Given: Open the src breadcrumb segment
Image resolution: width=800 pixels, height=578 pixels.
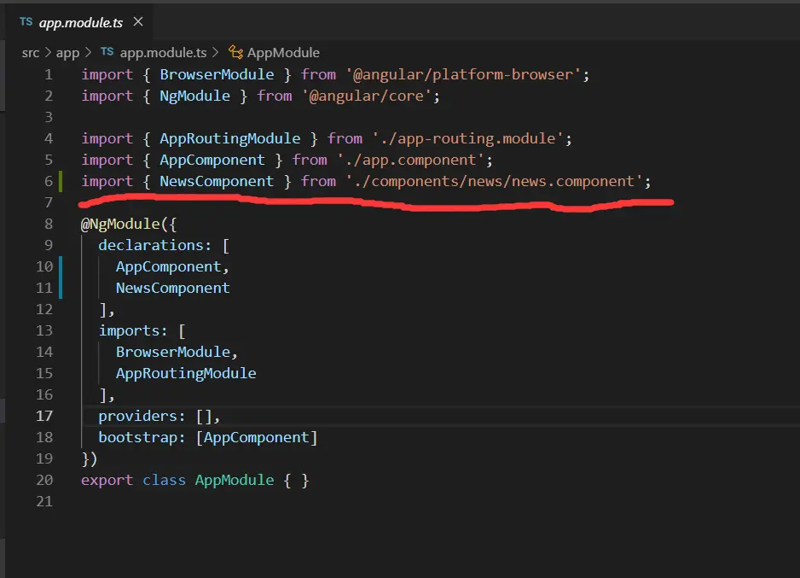Looking at the screenshot, I should 31,53.
